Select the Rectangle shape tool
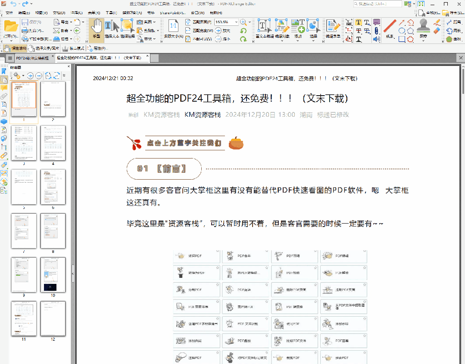The image size is (465, 364). tap(402, 39)
